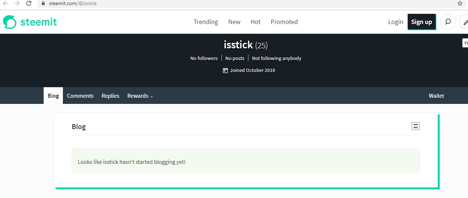Click the Sign up button
This screenshot has width=468, height=198.
click(421, 22)
